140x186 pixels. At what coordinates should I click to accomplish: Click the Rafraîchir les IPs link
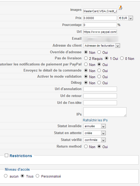point(95,120)
